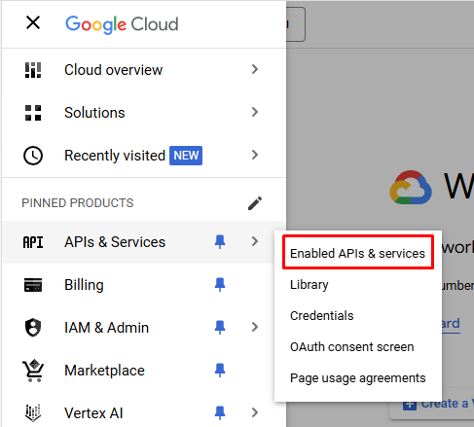The image size is (474, 427).
Task: Expand the IAM & Admin submenu chevron
Action: pyautogui.click(x=255, y=327)
